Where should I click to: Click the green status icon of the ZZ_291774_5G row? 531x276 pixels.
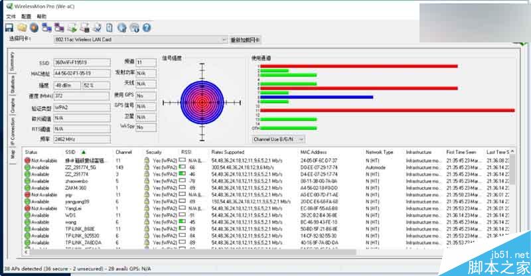(x=27, y=167)
